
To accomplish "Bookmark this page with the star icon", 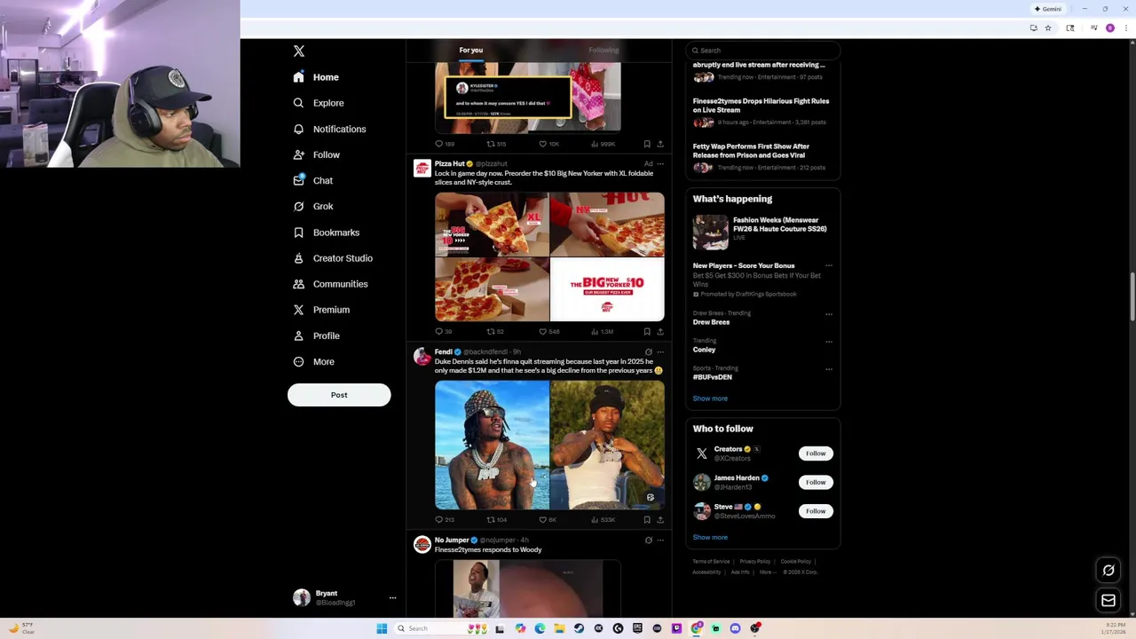I will pos(1048,28).
